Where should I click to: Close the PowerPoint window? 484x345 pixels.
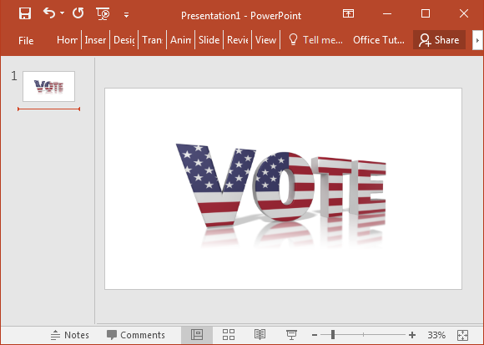coord(464,13)
